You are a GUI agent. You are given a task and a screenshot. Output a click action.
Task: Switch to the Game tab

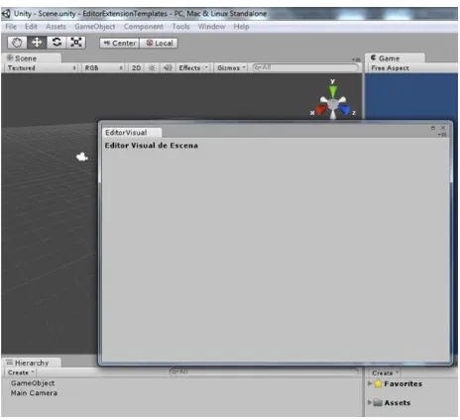click(396, 58)
